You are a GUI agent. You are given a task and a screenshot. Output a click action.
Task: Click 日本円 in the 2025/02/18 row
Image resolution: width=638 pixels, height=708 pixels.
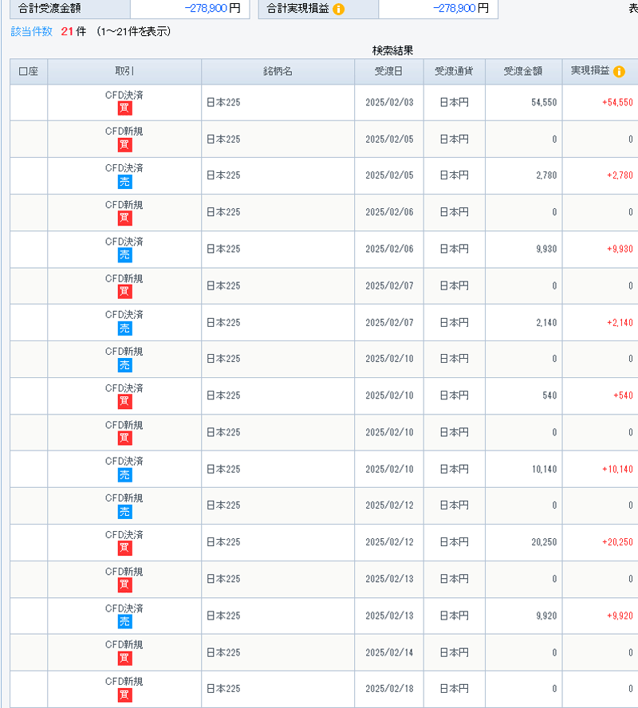tap(455, 689)
